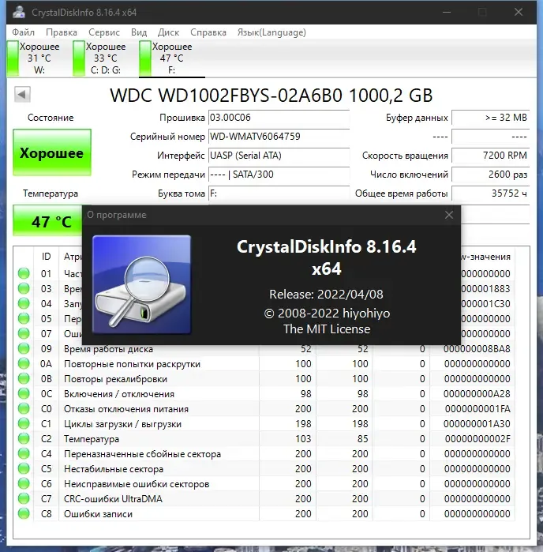Click the rotation speed field 7200 RPM
This screenshot has width=543, height=552.
point(491,156)
